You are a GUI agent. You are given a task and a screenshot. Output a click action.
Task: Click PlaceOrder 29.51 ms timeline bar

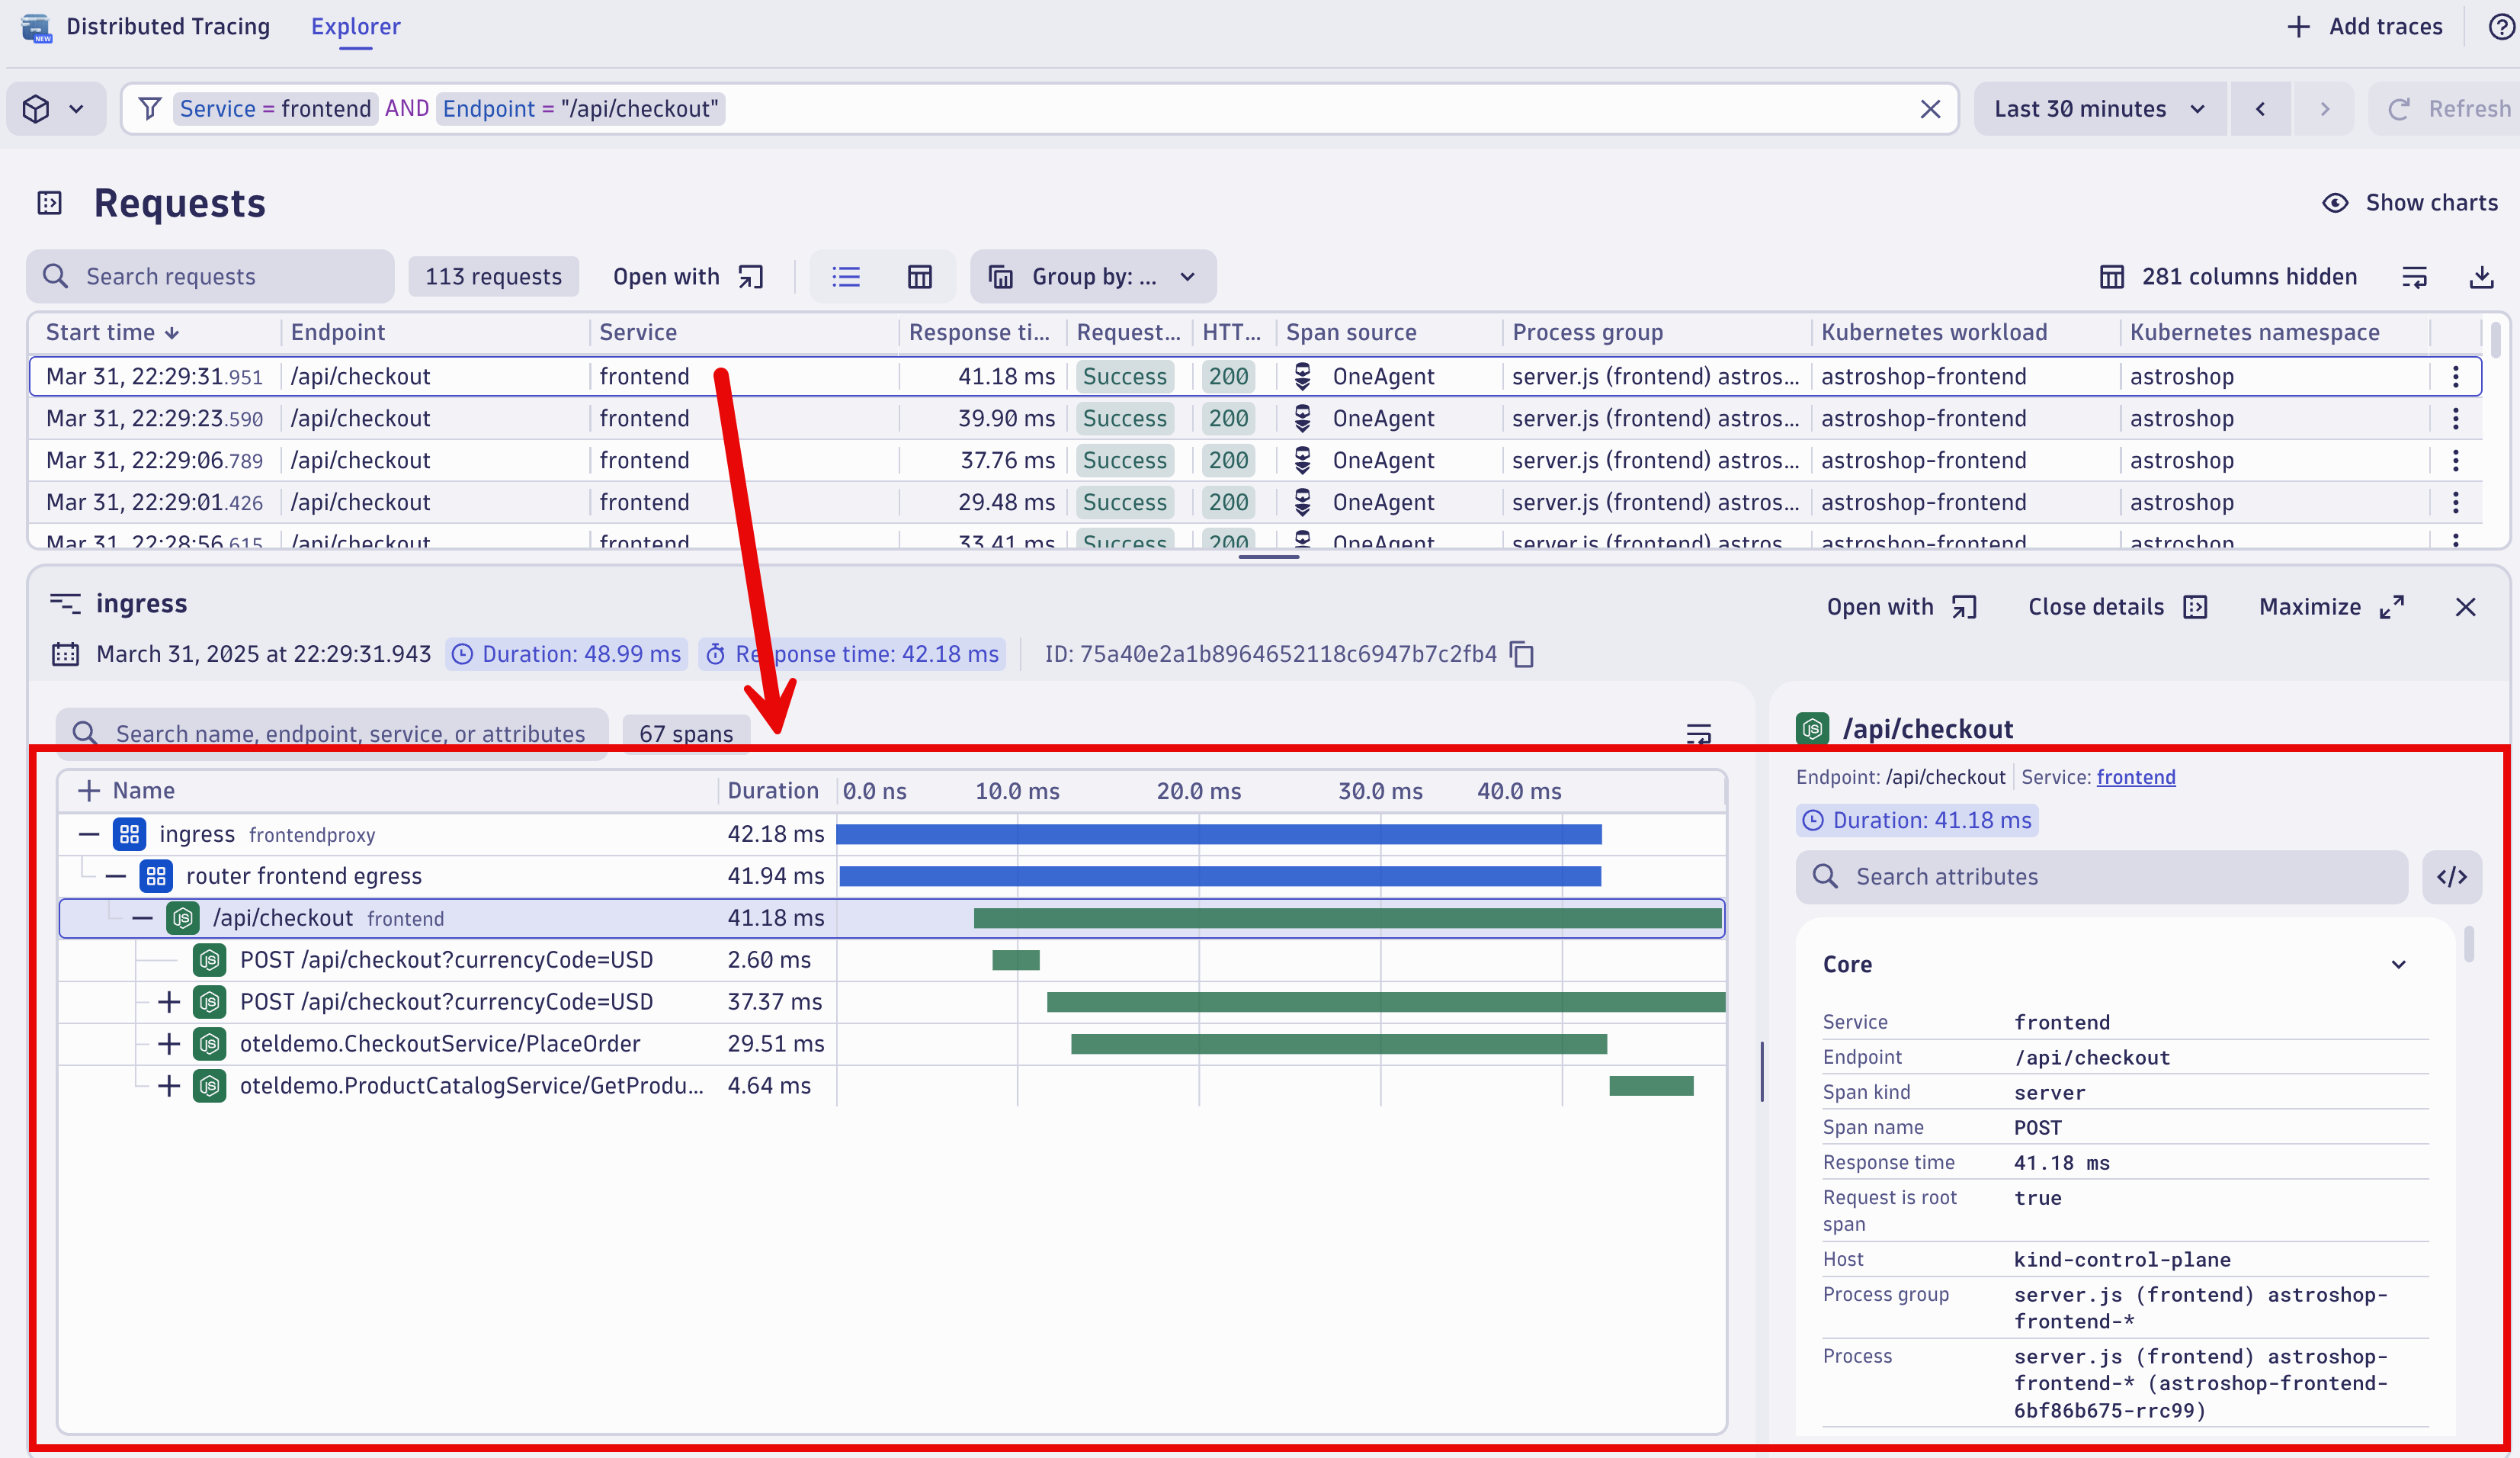pos(1339,1044)
